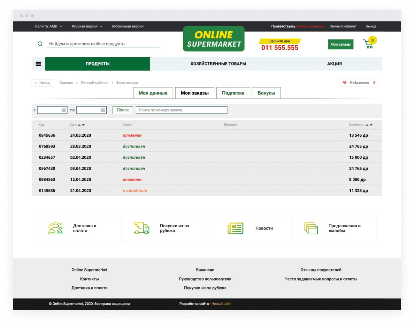Viewport: 414px width, 325px height.
Task: Select order 0768593
Action: 207,146
